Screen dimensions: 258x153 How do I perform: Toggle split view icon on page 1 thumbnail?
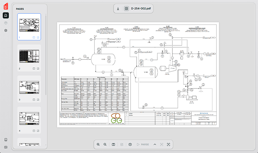point(34,37)
